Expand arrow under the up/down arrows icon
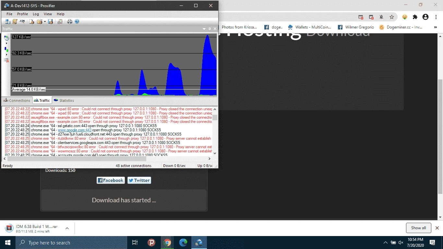This screenshot has width=443, height=249. (6, 54)
